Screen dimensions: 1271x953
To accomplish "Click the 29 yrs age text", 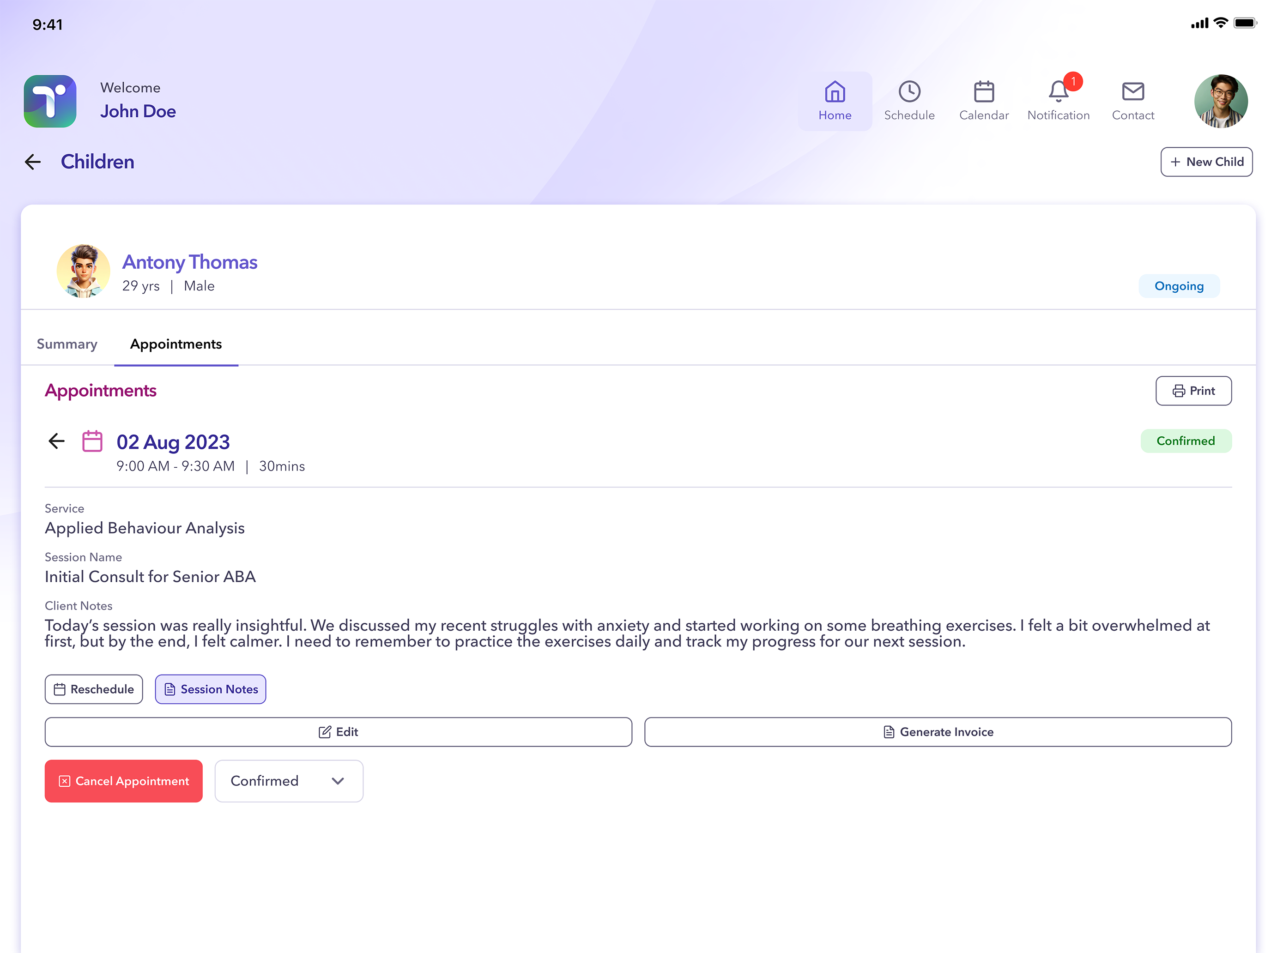I will pos(141,286).
